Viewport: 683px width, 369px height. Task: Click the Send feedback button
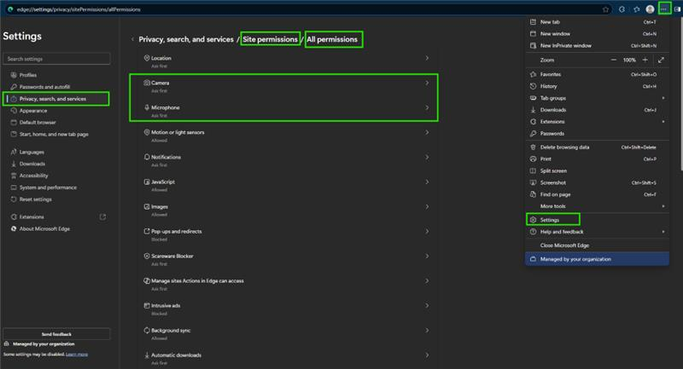pyautogui.click(x=56, y=334)
